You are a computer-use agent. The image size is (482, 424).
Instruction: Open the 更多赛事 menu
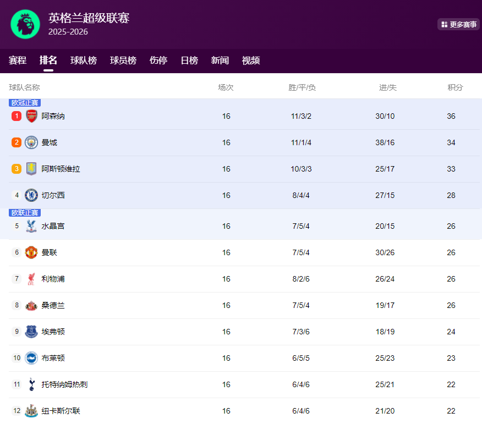(458, 24)
